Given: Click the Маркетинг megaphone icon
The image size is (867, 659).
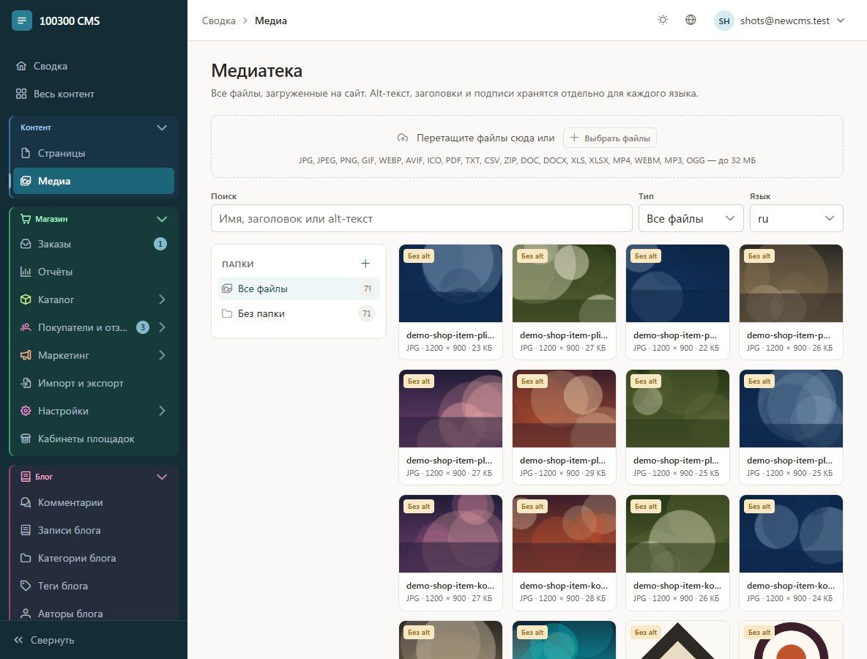Looking at the screenshot, I should (x=26, y=355).
